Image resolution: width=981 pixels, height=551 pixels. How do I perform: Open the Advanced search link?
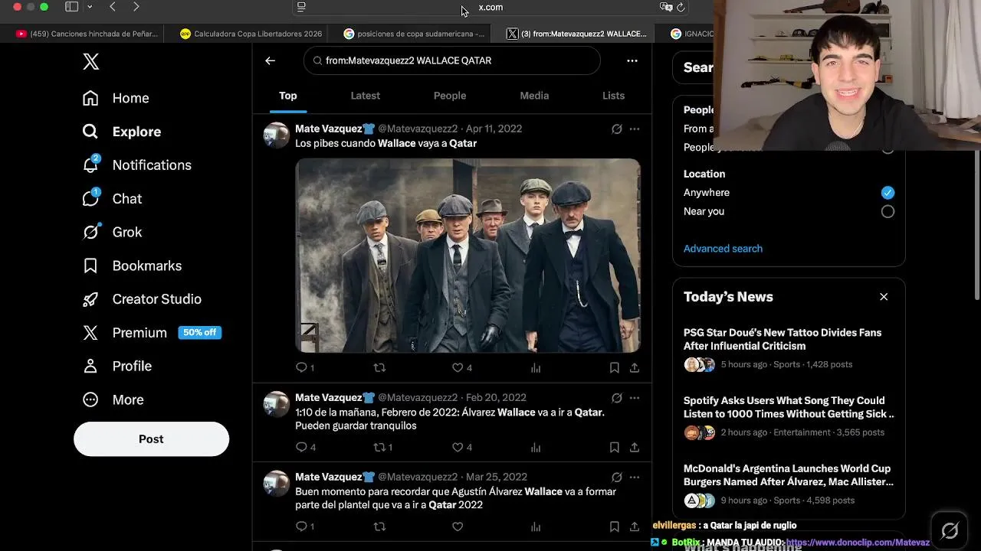coord(723,249)
